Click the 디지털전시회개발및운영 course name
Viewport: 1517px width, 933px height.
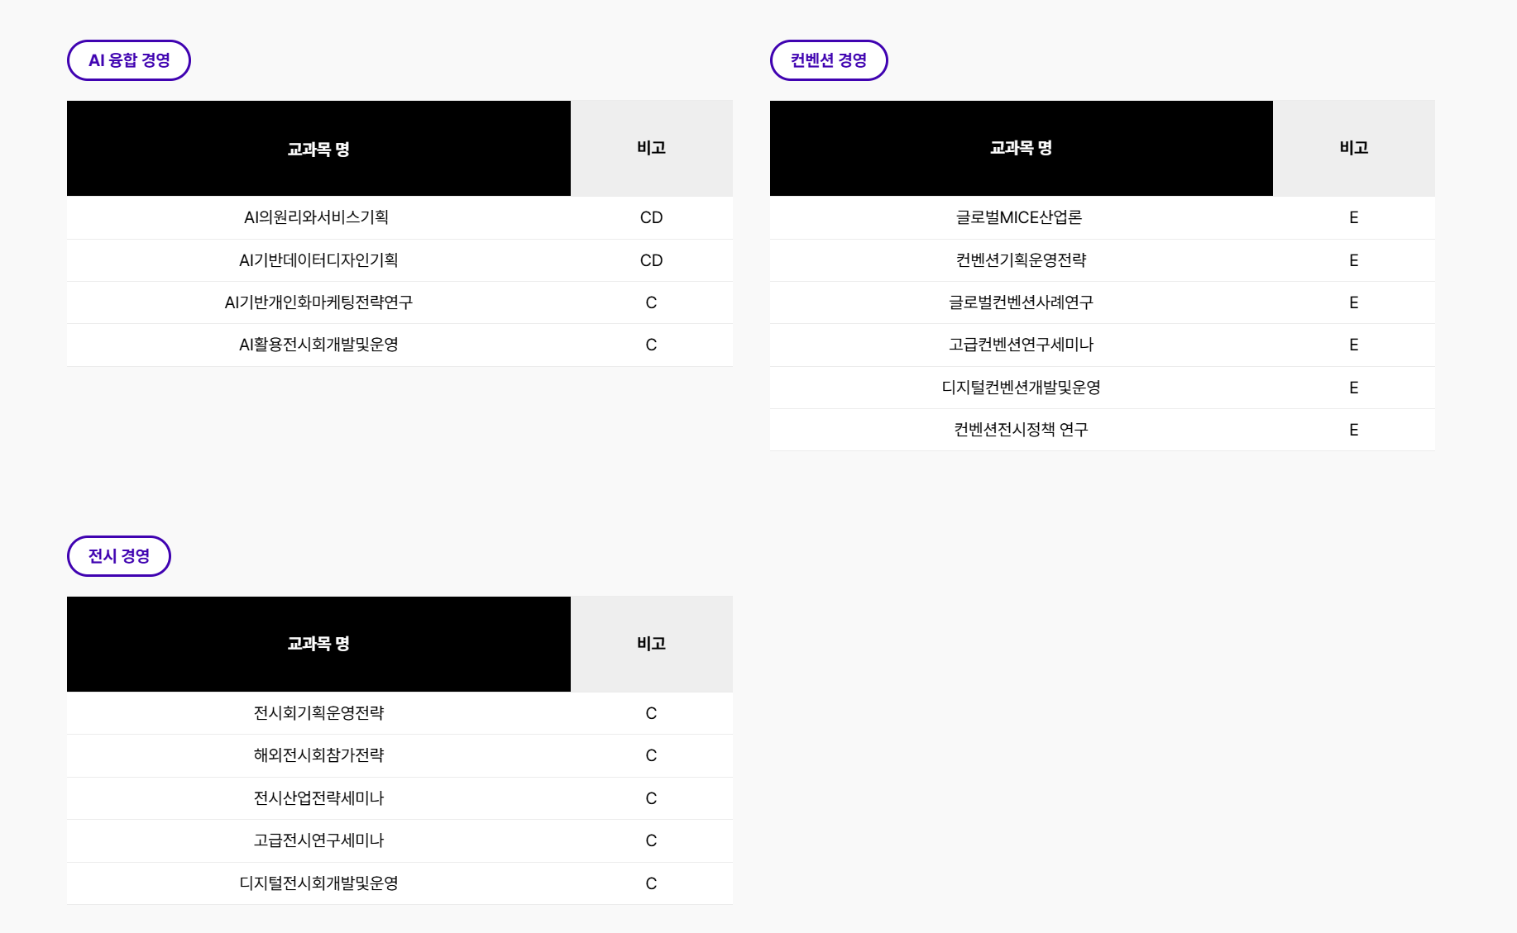(318, 883)
